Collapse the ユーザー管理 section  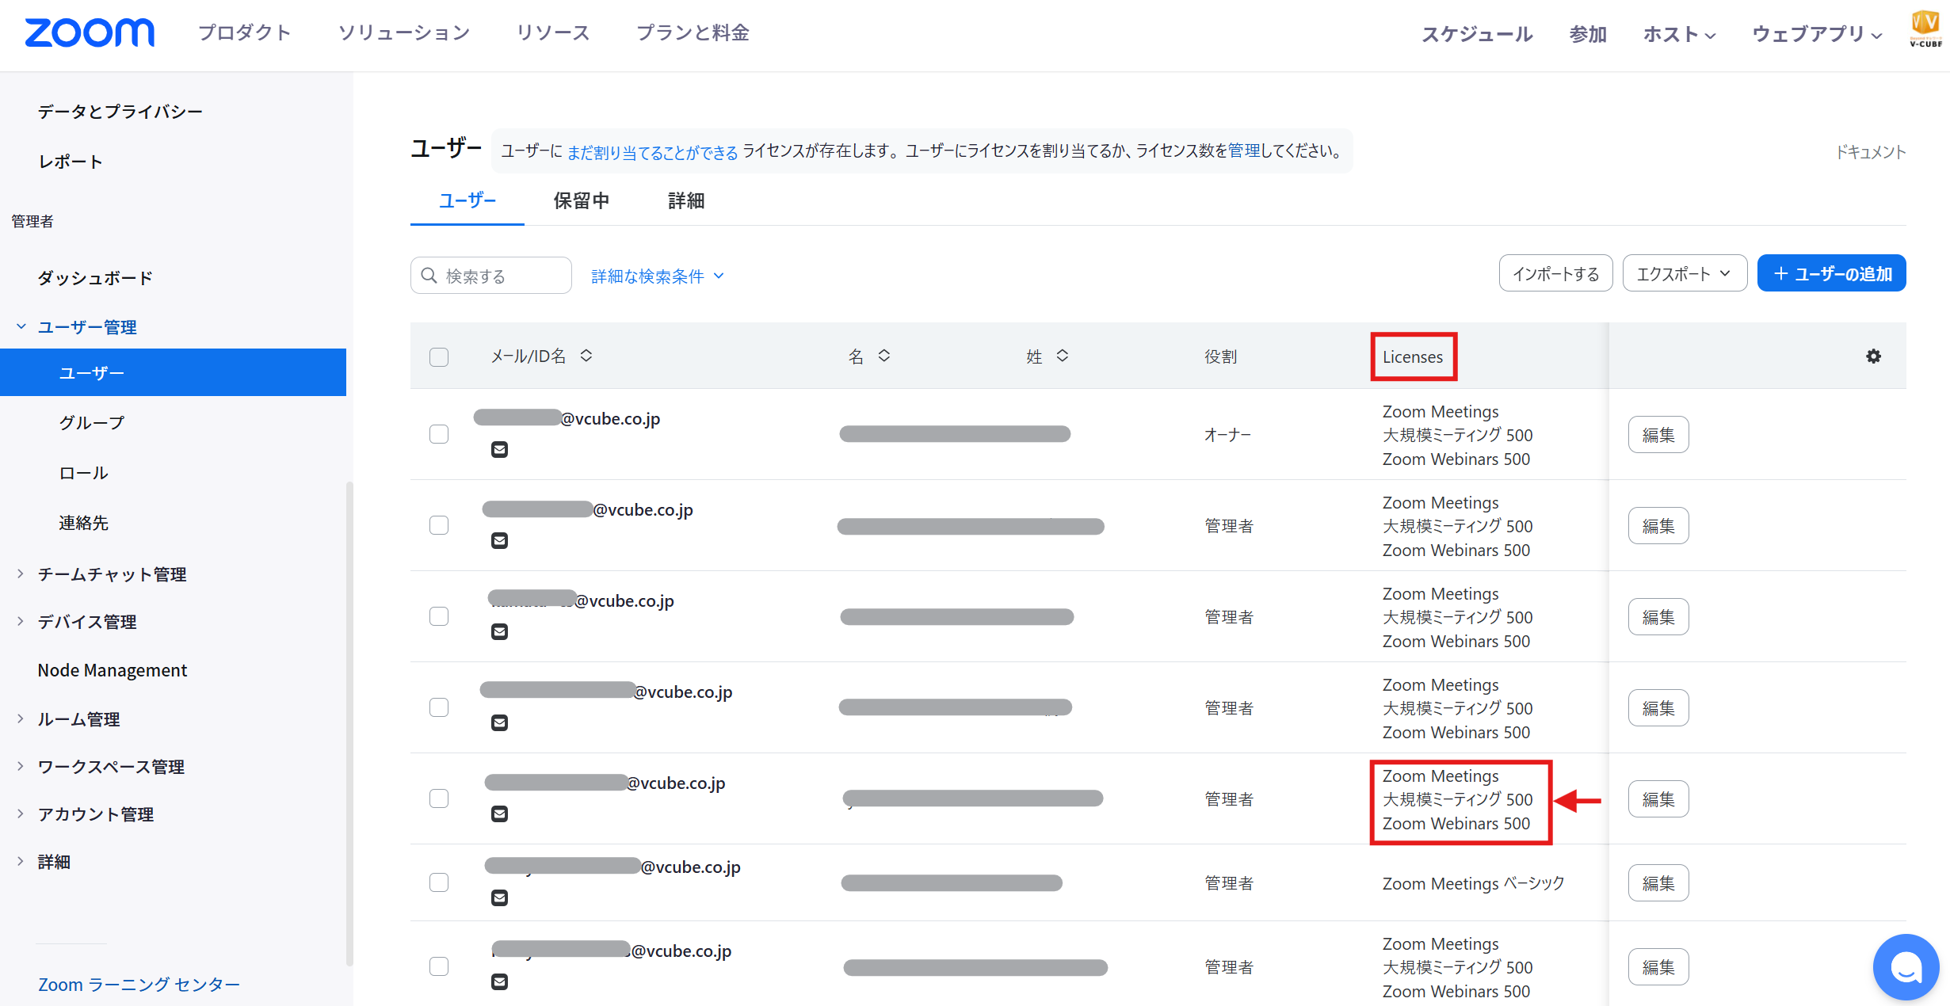click(x=21, y=326)
